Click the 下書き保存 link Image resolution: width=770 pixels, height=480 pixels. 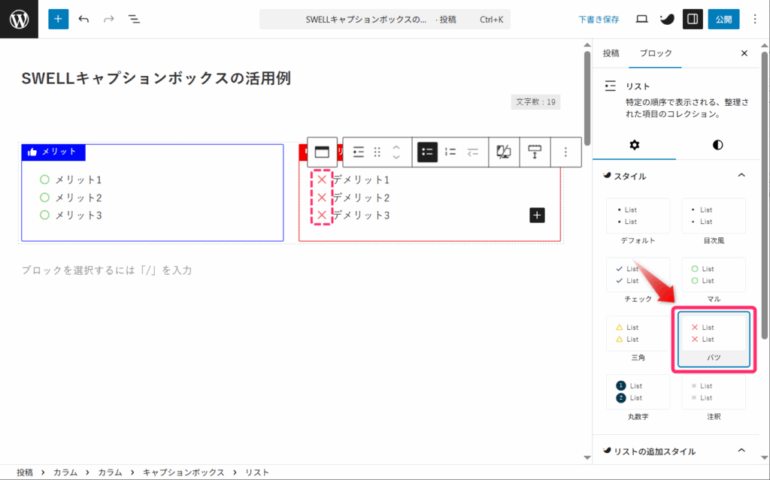point(598,20)
